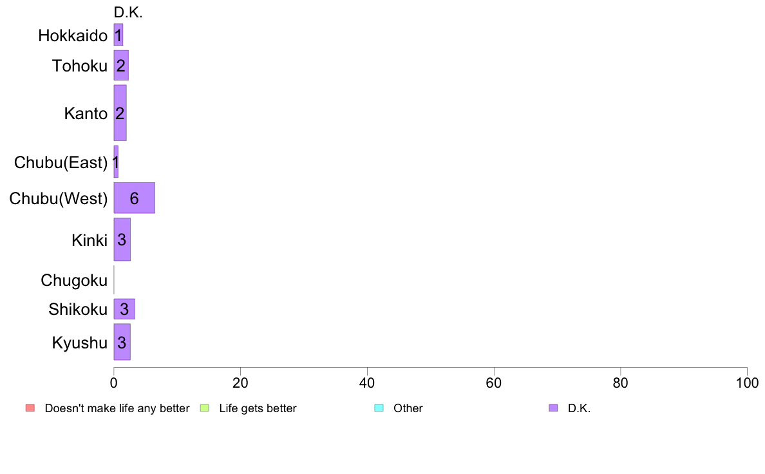Screen dimensions: 765x474
Task: Select the Kanto bar with value 2
Action: (120, 113)
